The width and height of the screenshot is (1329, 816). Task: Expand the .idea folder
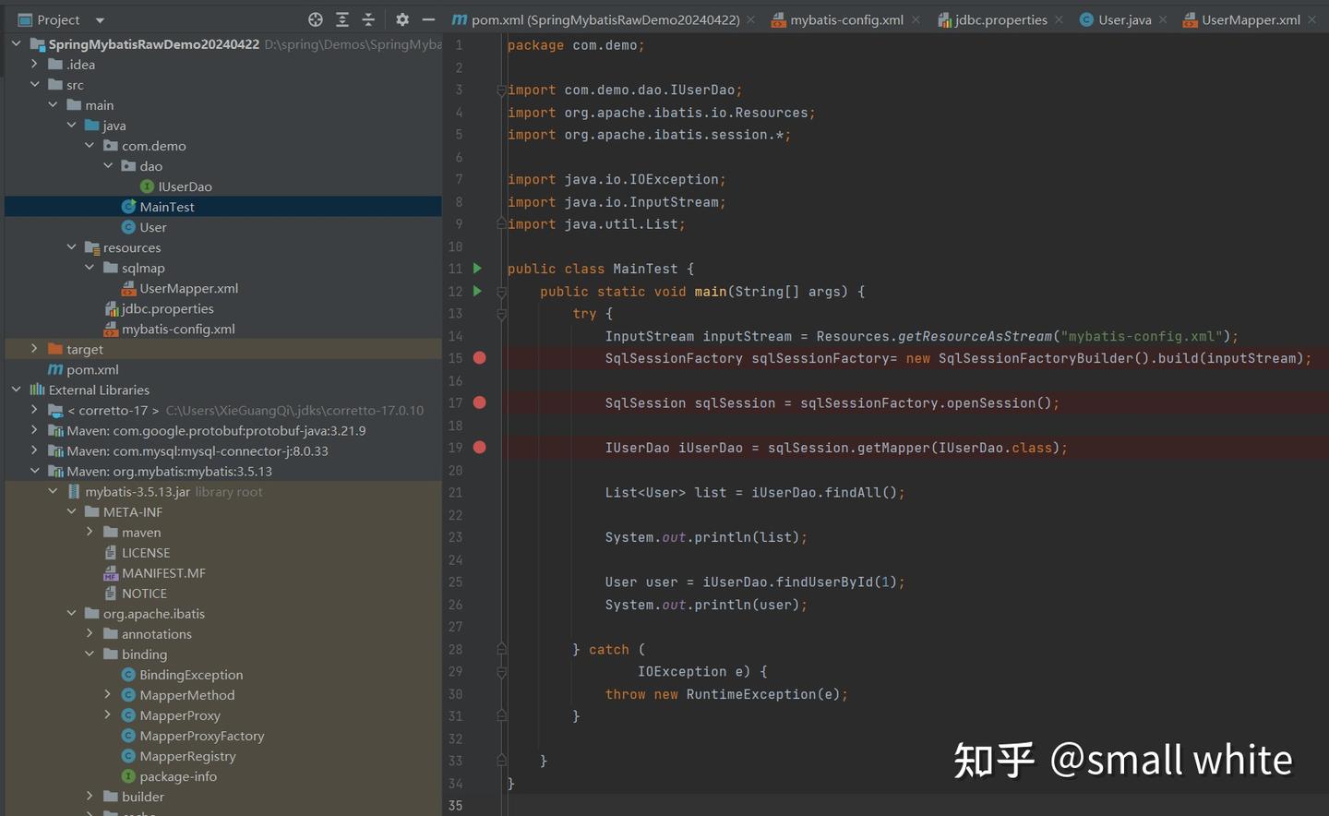(x=34, y=64)
